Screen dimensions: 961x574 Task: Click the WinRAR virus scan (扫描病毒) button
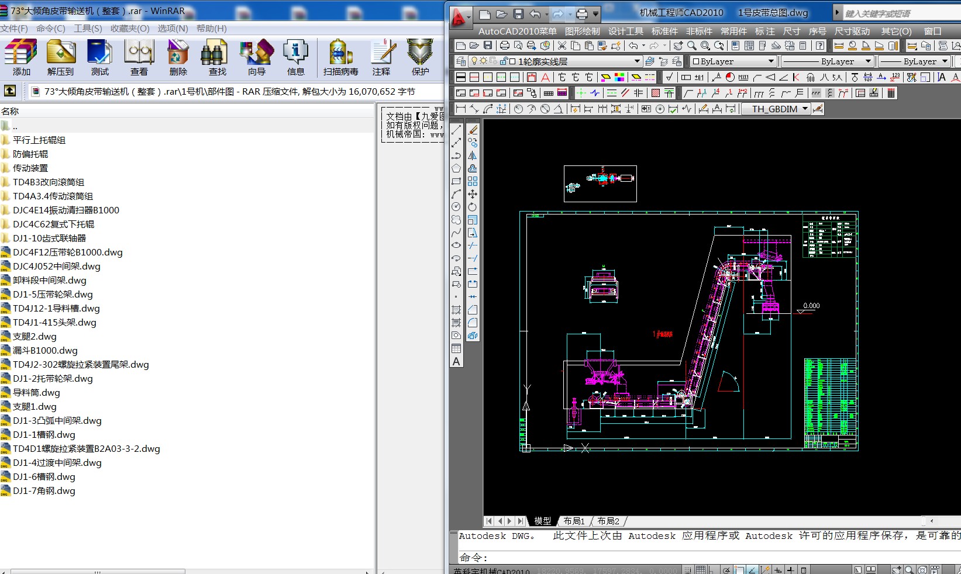click(x=341, y=58)
